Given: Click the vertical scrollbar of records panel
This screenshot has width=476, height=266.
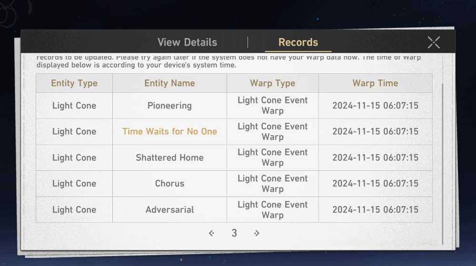Looking at the screenshot, I should click(442, 164).
